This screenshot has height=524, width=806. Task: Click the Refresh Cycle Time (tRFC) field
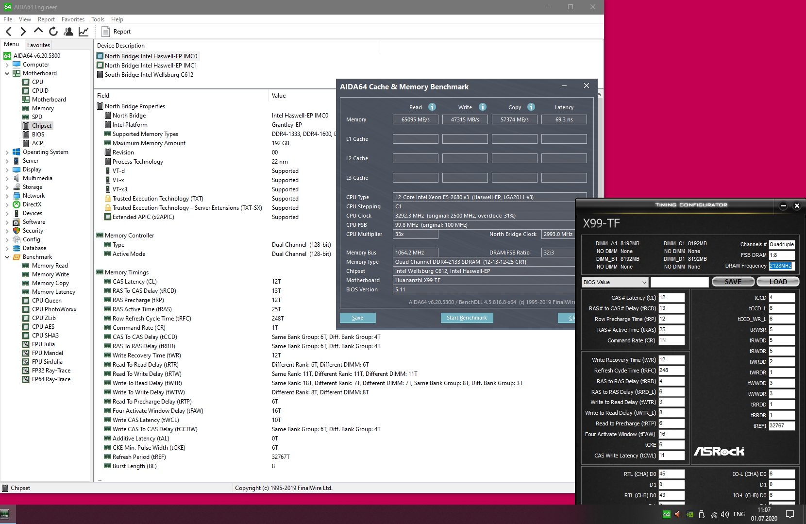click(x=672, y=371)
